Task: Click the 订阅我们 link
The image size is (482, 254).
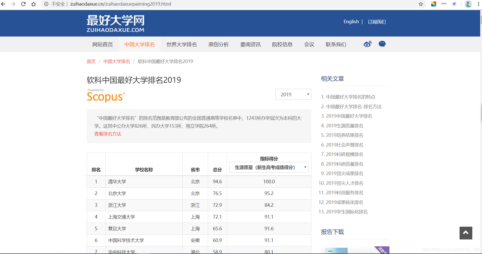Action: point(377,22)
